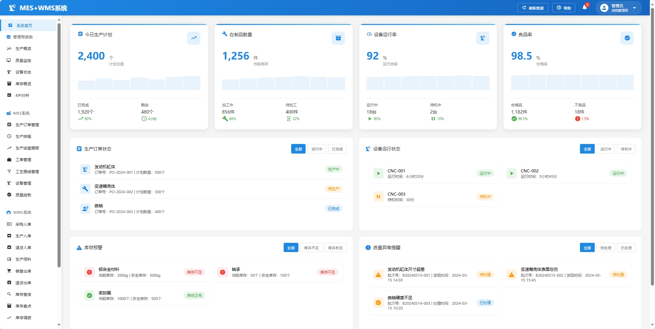Image resolution: width=655 pixels, height=329 pixels.
Task: Go to 库存查询 in the sidebar
Action: point(23,294)
